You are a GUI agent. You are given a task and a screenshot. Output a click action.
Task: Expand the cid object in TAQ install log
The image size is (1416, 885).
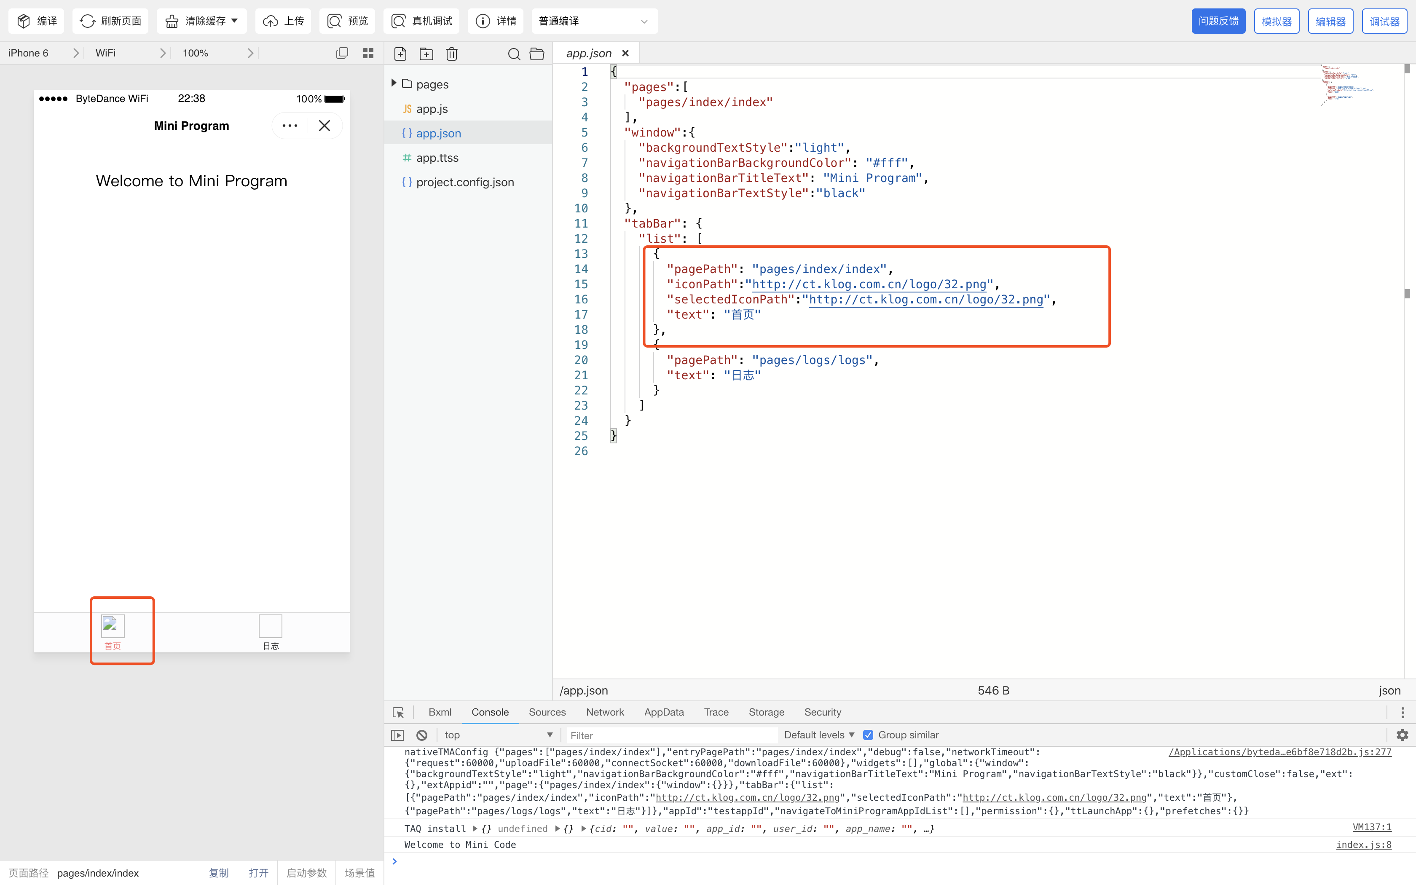(583, 829)
